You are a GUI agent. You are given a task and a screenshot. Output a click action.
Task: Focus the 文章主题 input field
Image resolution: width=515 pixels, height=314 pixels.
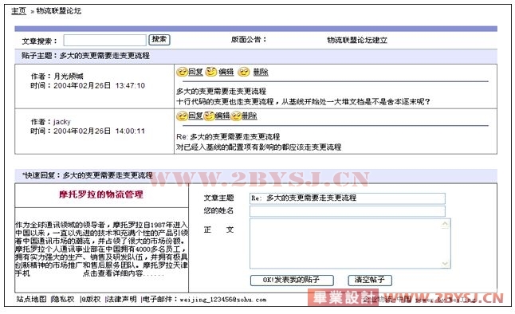(x=348, y=198)
